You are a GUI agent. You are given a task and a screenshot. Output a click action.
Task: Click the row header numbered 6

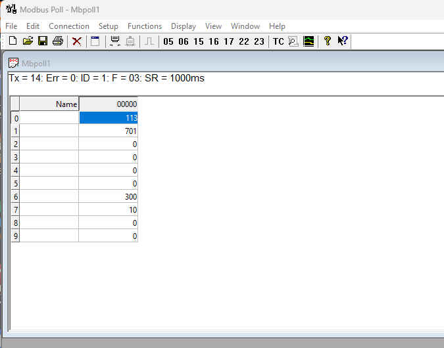pos(15,196)
